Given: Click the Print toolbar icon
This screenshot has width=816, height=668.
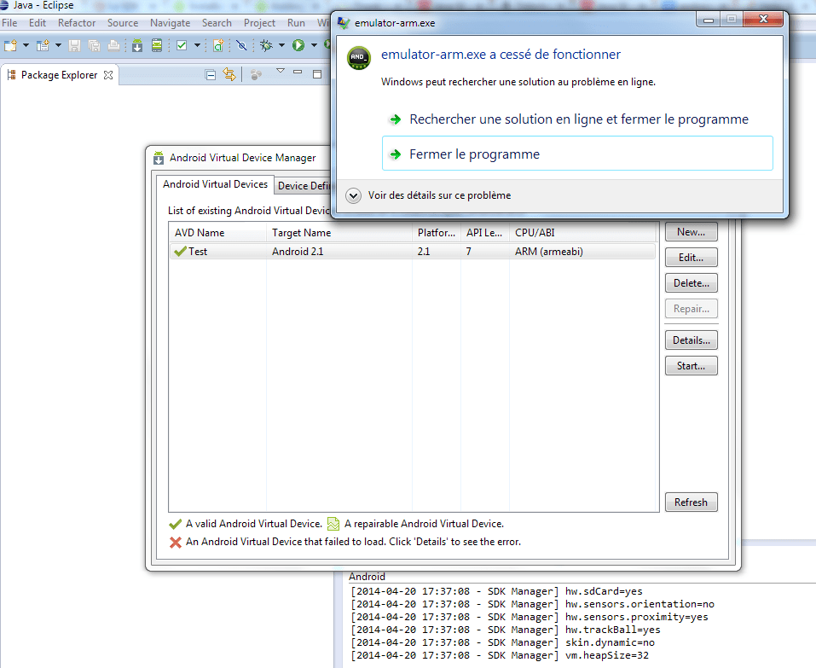Looking at the screenshot, I should point(113,45).
